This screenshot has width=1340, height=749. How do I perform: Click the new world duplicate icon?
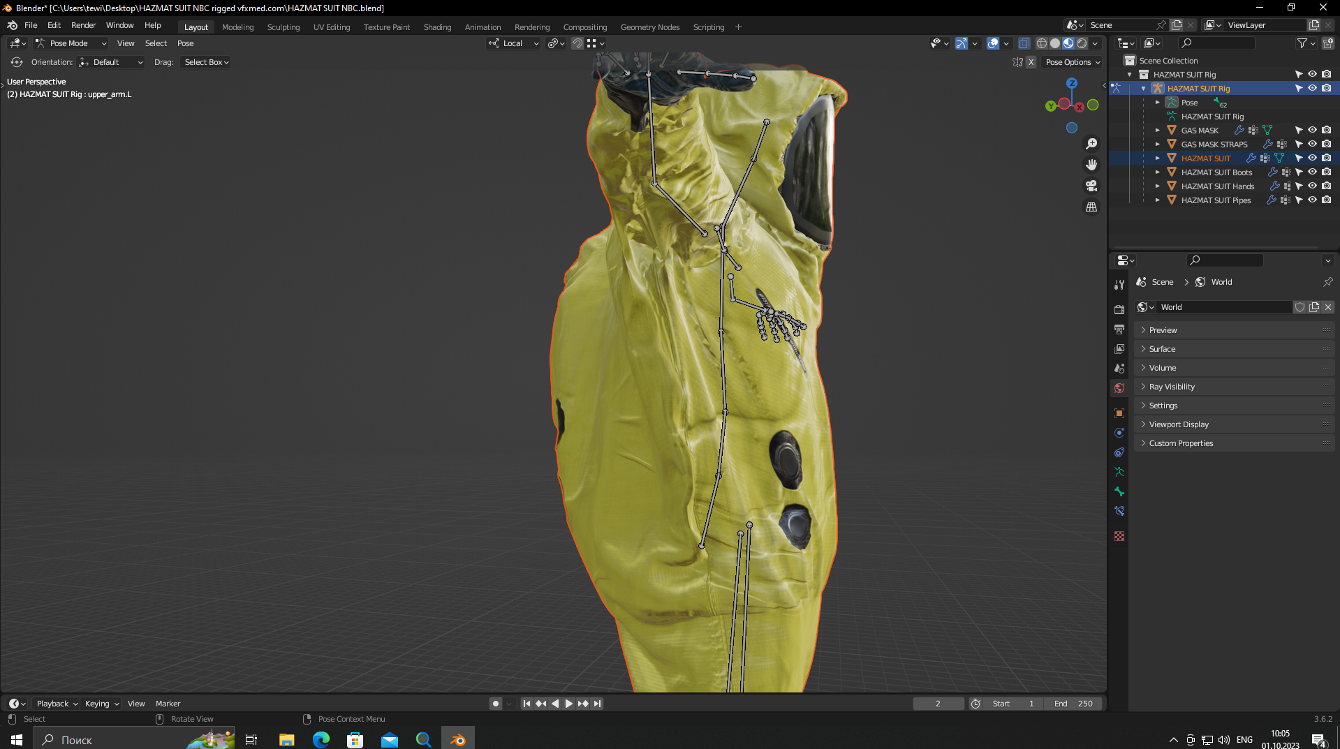click(x=1314, y=307)
